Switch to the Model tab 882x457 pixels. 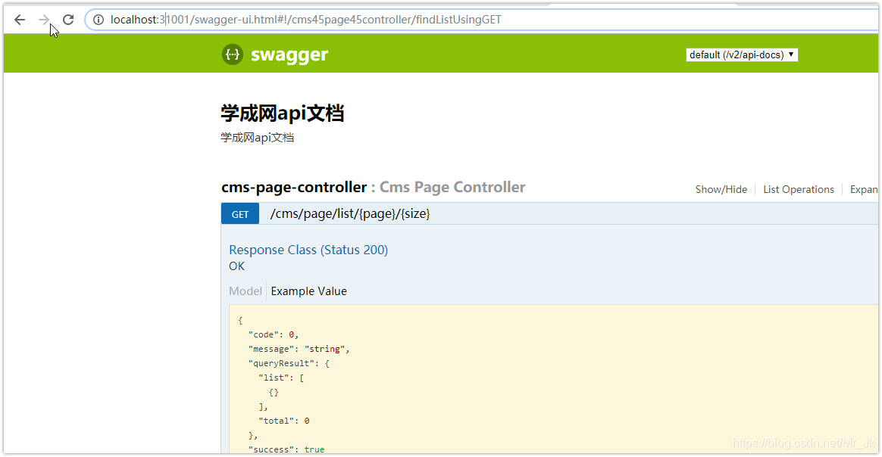pos(246,291)
